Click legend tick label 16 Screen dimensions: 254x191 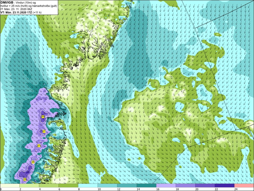[158, 189]
